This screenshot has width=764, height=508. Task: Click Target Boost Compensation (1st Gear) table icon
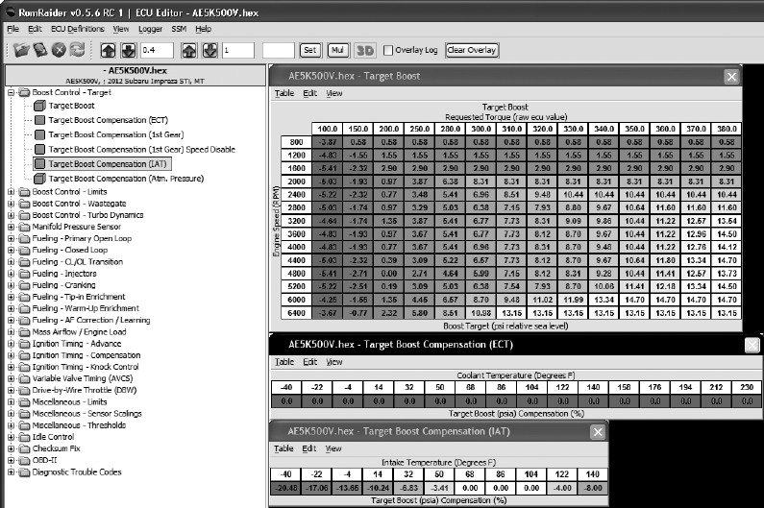pyautogui.click(x=40, y=134)
